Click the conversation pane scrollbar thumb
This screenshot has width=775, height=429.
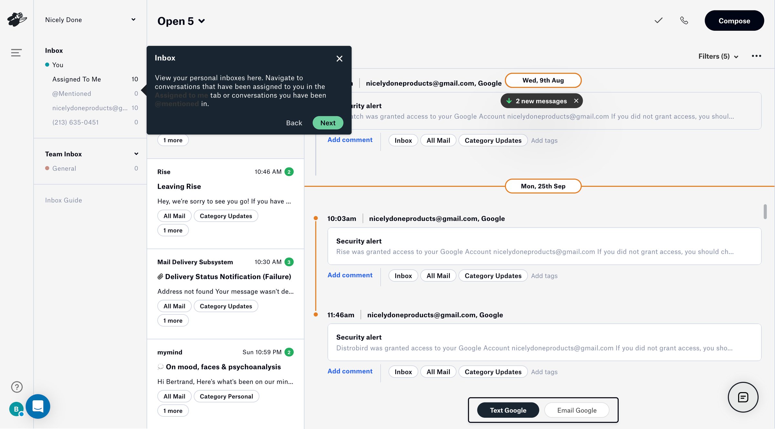click(x=765, y=212)
